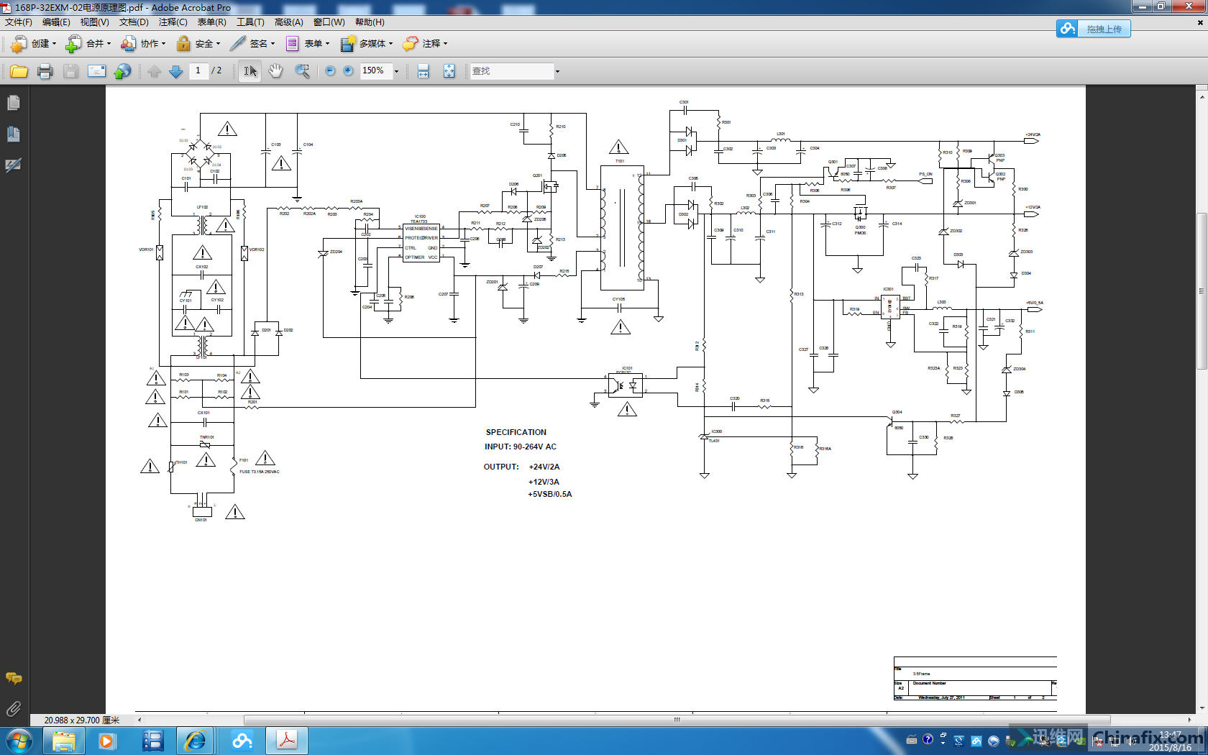Open the Attachments paperclip panel

click(14, 709)
